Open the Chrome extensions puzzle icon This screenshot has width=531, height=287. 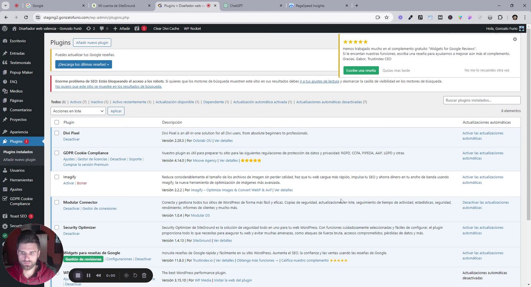[500, 18]
